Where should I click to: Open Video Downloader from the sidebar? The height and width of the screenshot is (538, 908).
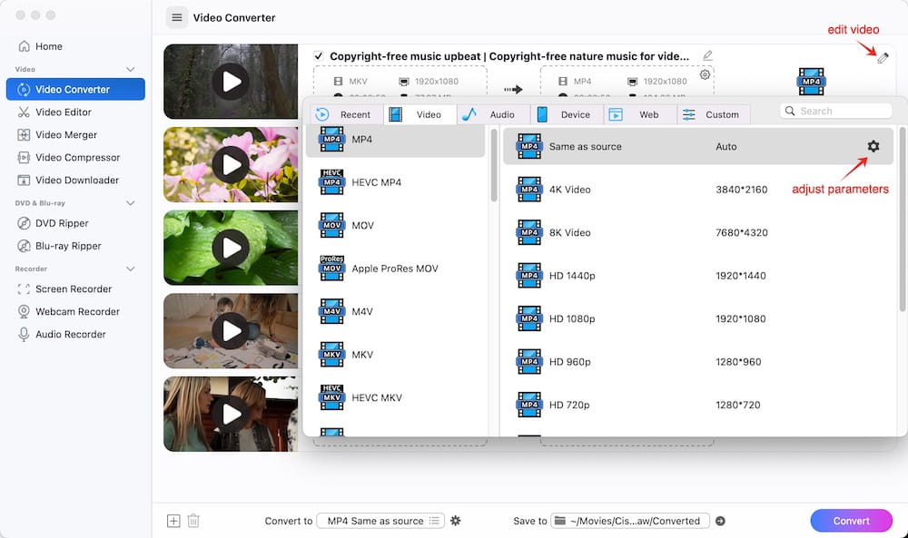(x=68, y=180)
